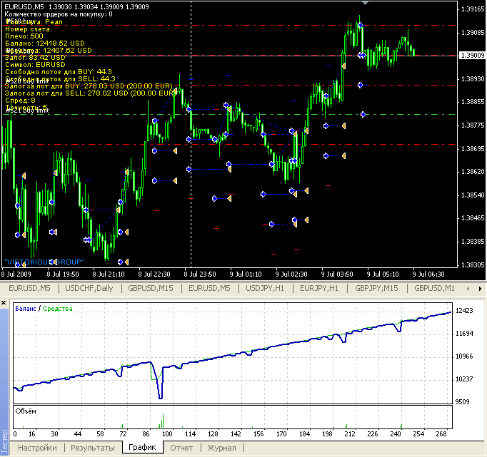Open the USDCHF,Daily chart tab

(89, 288)
